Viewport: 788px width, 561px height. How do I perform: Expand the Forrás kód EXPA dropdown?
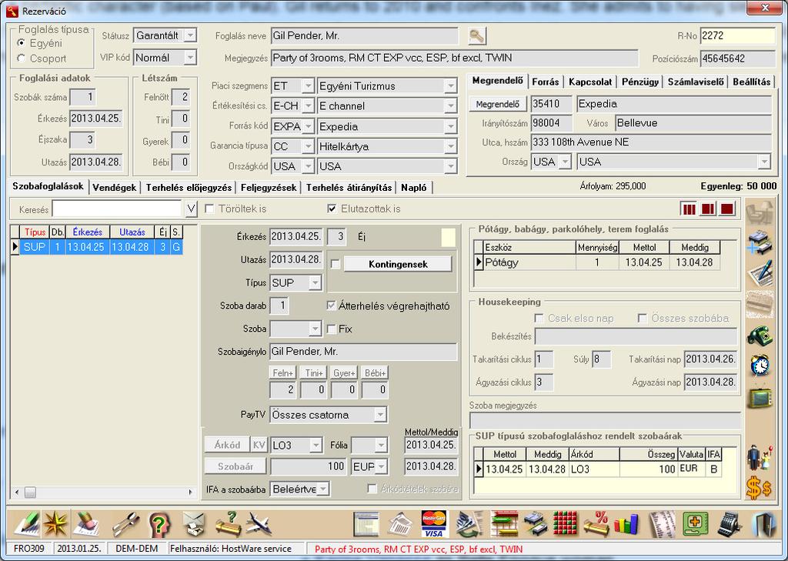coord(308,126)
